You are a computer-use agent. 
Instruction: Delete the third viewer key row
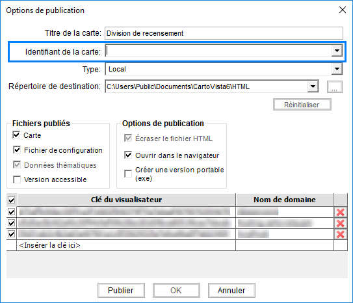(340, 234)
